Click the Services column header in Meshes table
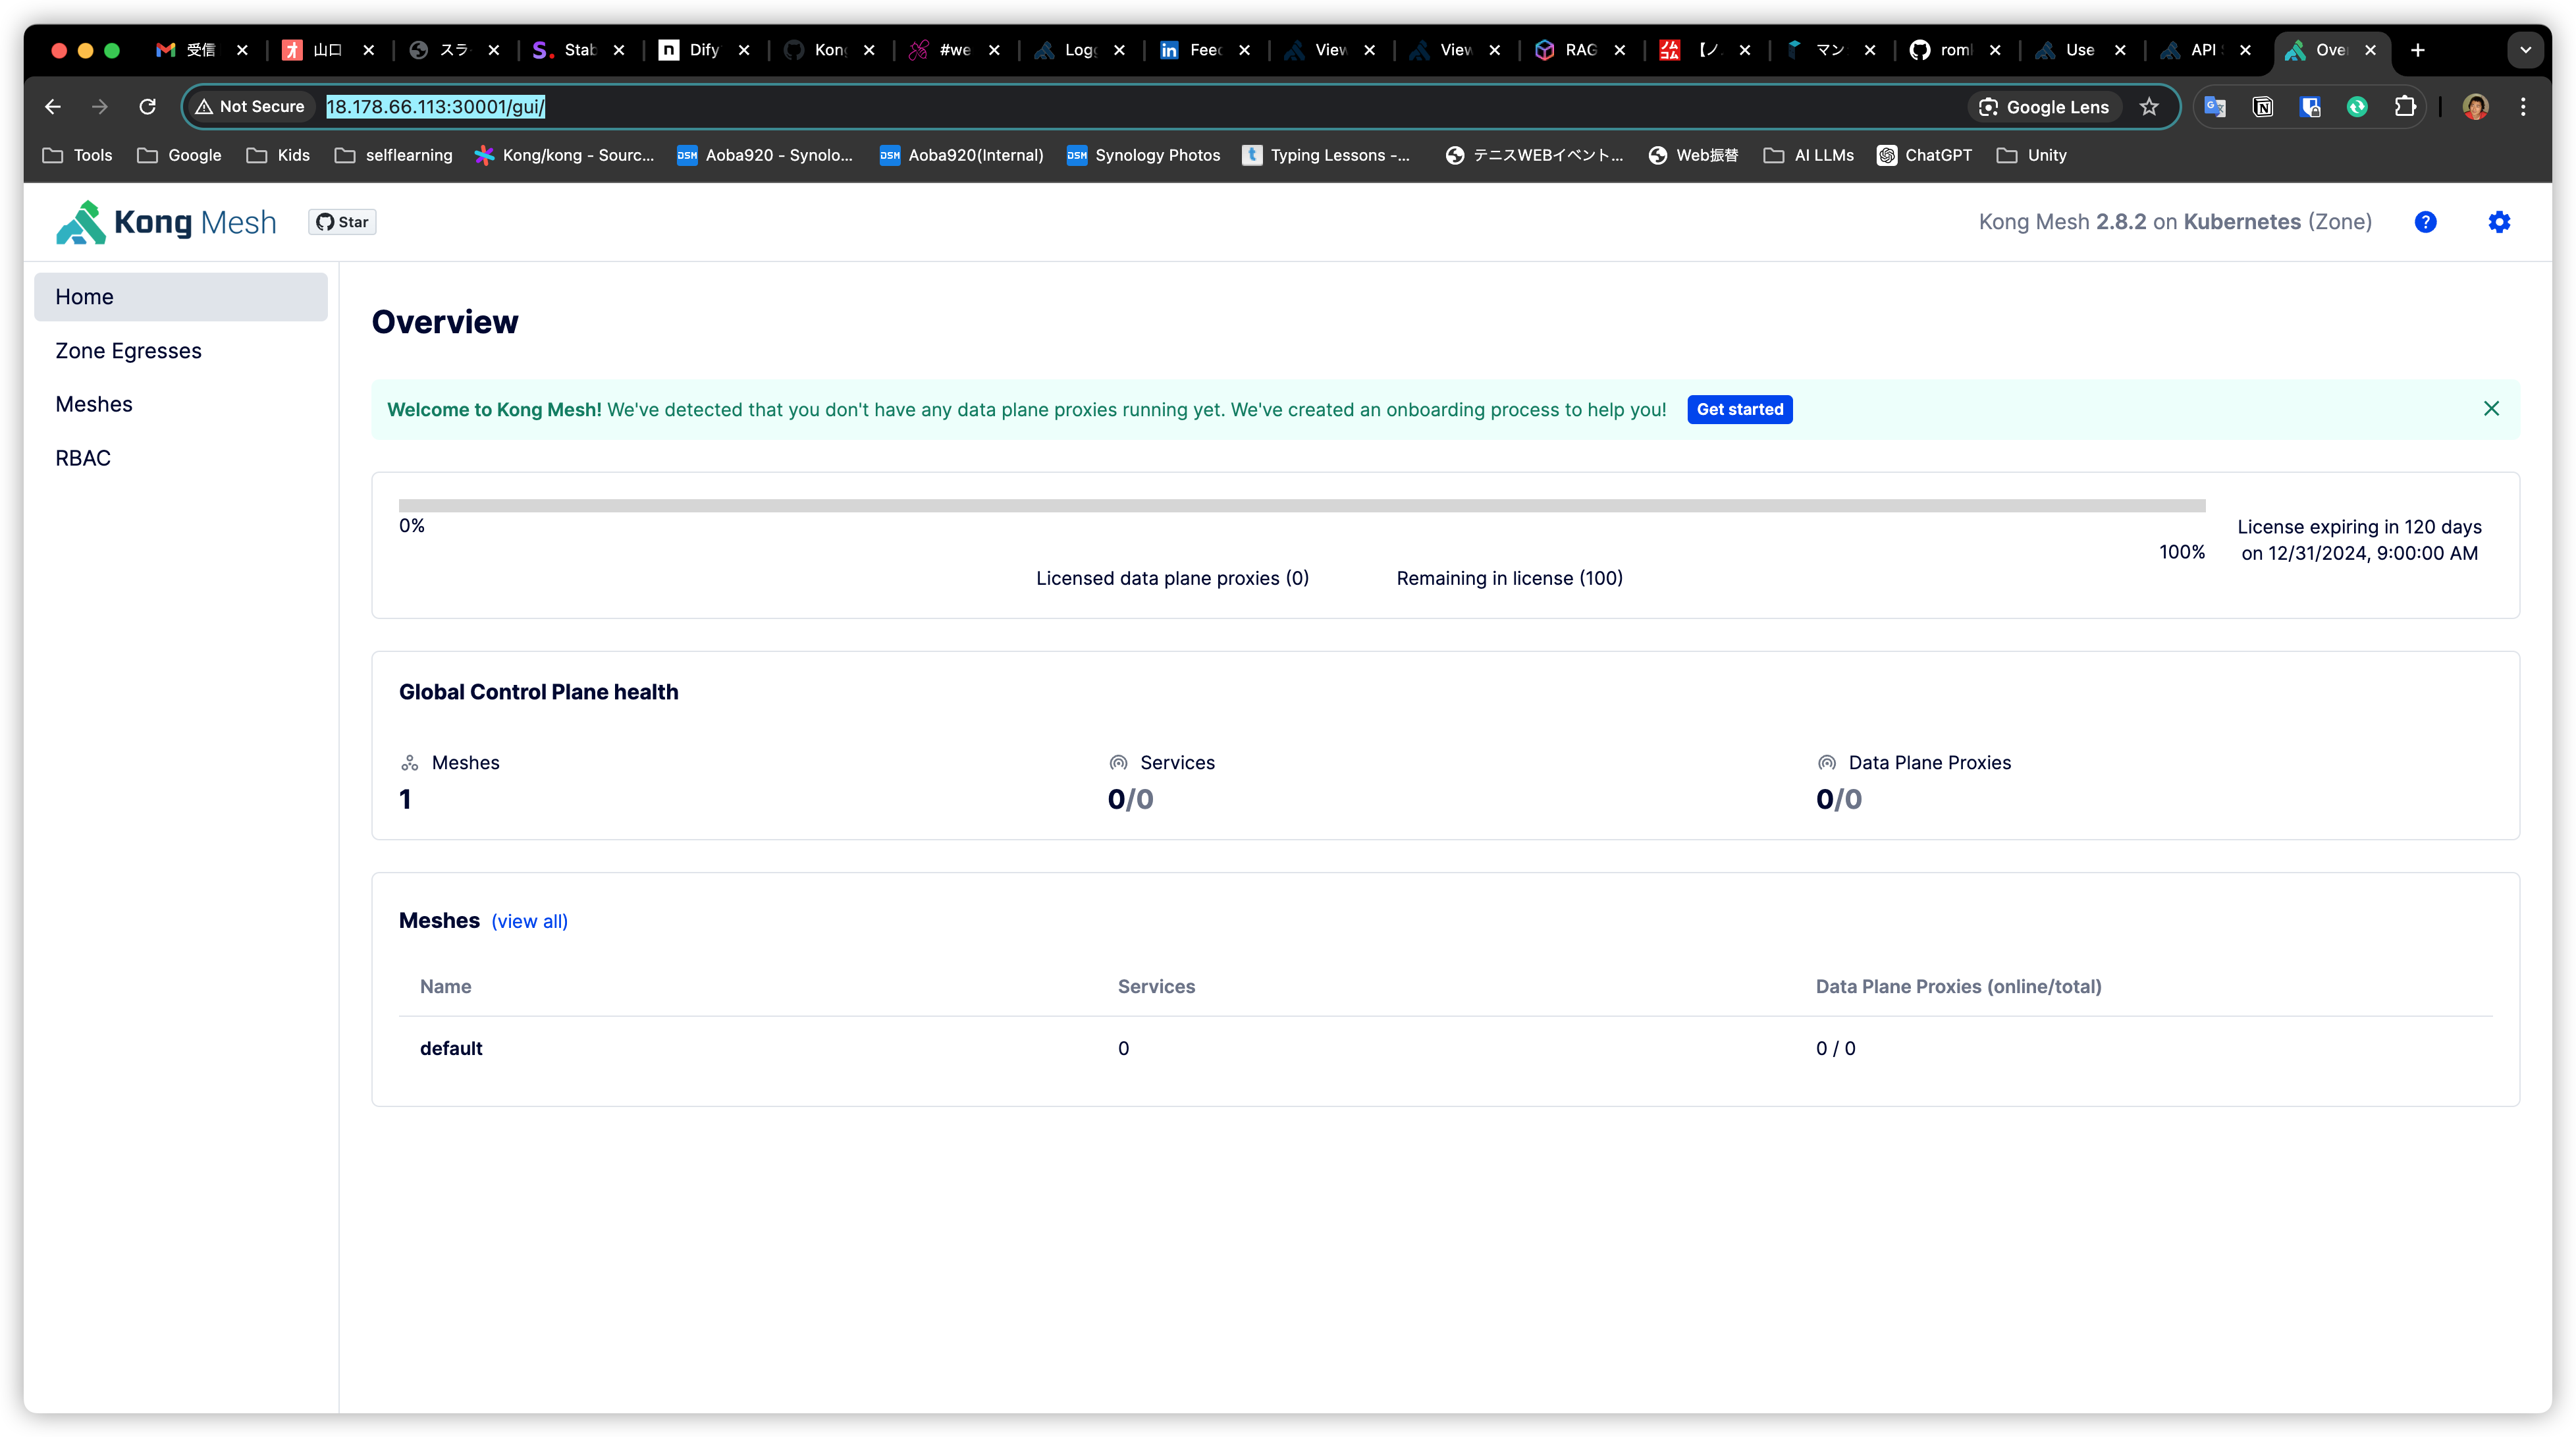The width and height of the screenshot is (2576, 1437). coord(1156,986)
